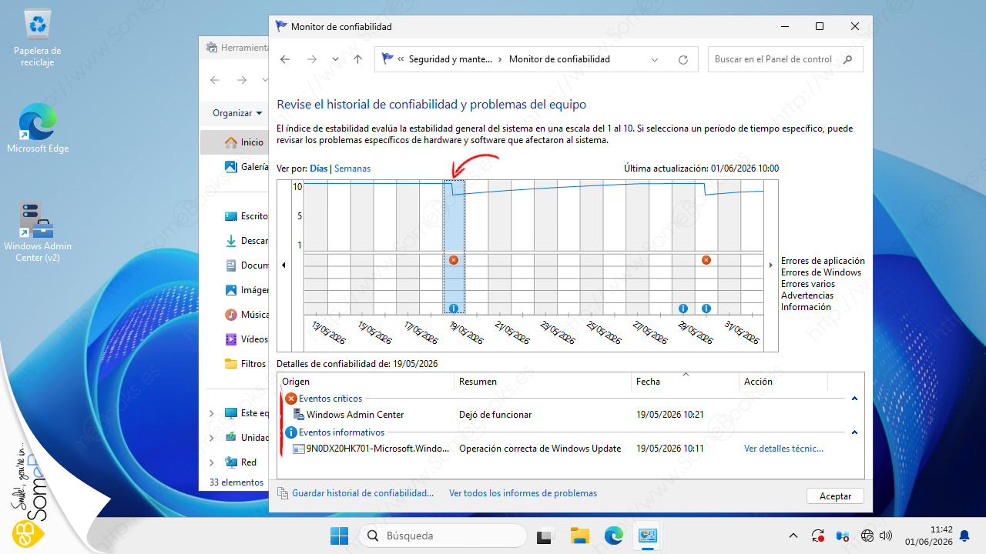Sort details by the Acción column
The height and width of the screenshot is (554, 986).
click(783, 382)
